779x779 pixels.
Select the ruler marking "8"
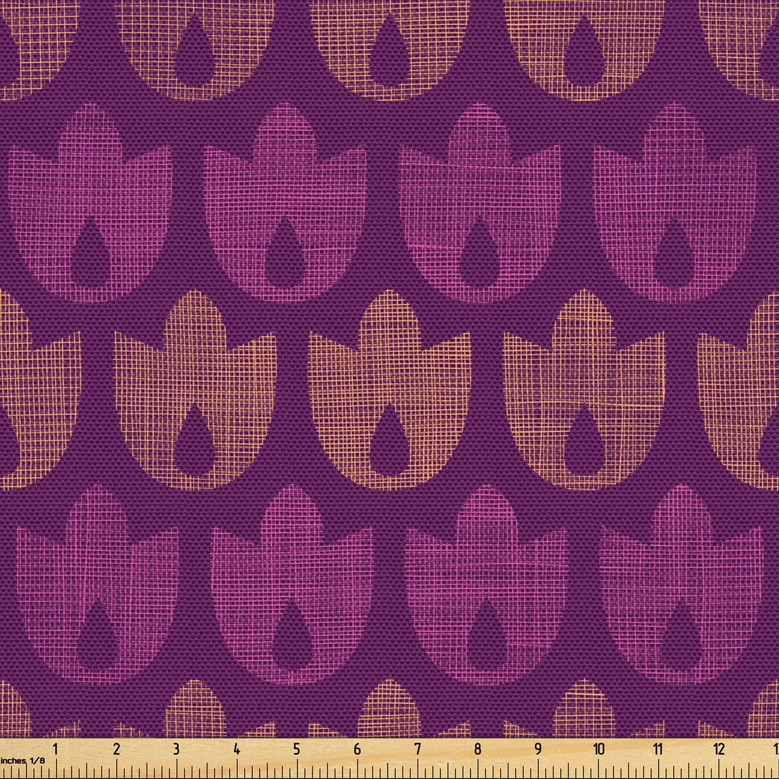[x=478, y=749]
